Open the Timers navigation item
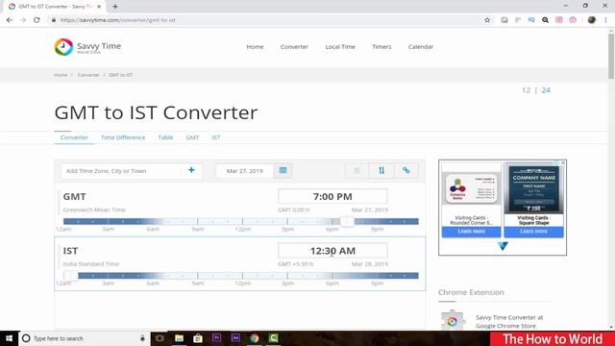This screenshot has height=346, width=615. (381, 47)
